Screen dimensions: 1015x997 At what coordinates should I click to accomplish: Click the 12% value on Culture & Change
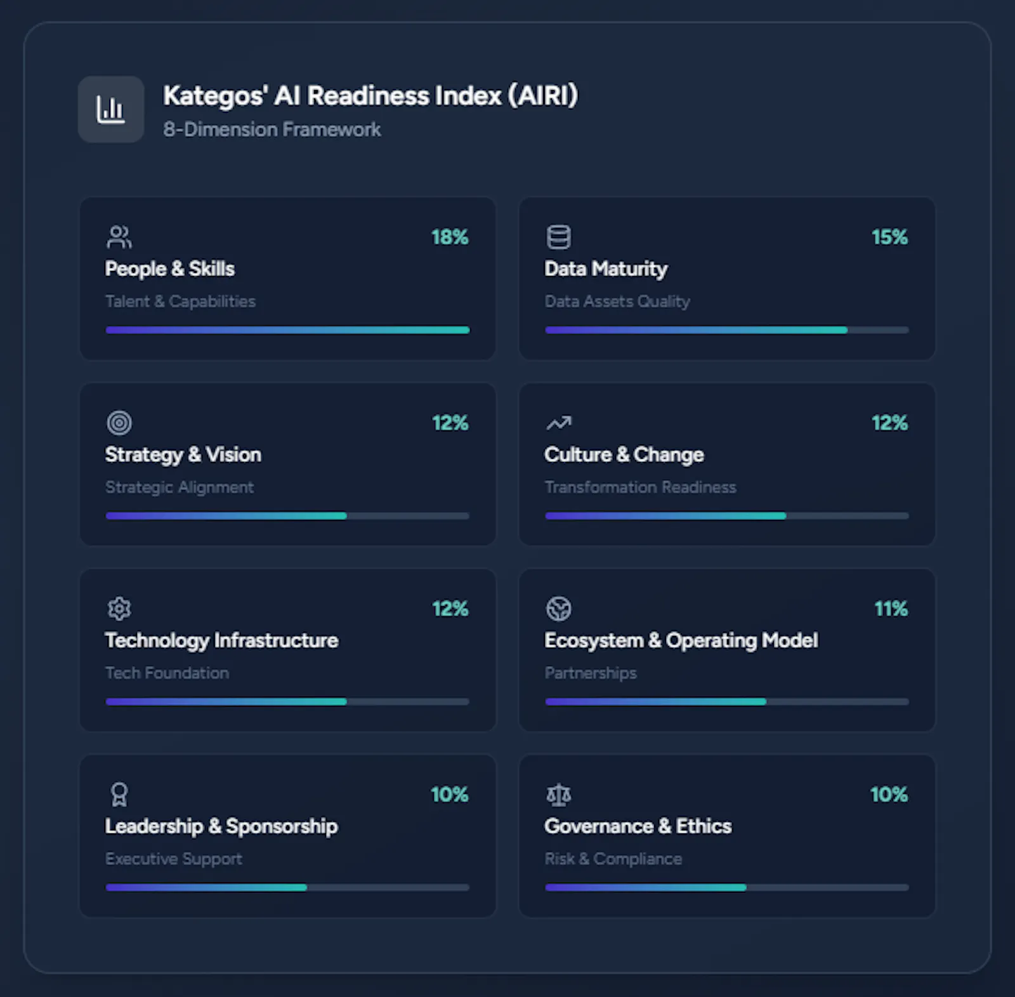tap(889, 423)
